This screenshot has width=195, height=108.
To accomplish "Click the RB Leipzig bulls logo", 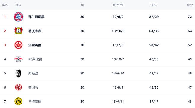I will (x=18, y=59).
